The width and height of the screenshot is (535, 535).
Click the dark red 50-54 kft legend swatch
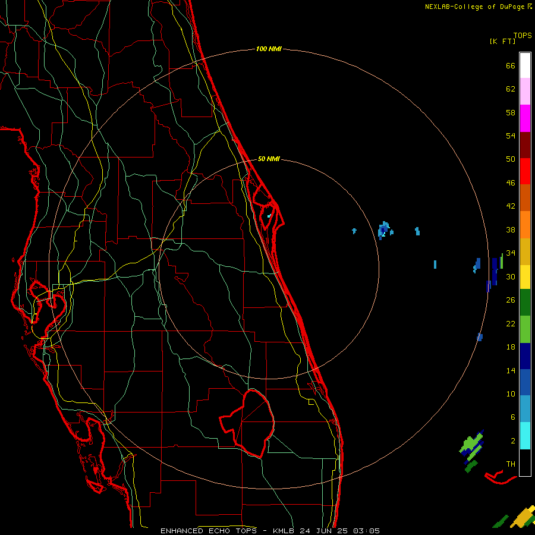click(x=525, y=145)
